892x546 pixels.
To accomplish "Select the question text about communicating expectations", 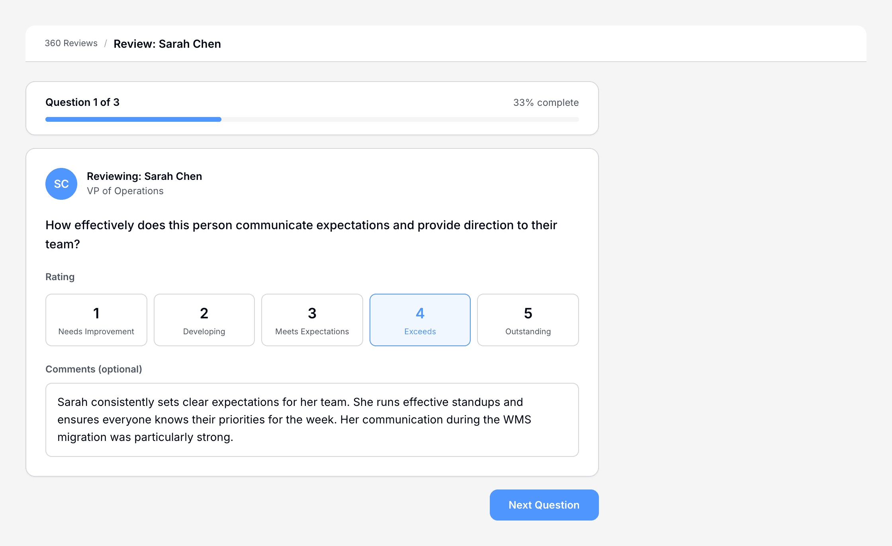I will pos(301,234).
